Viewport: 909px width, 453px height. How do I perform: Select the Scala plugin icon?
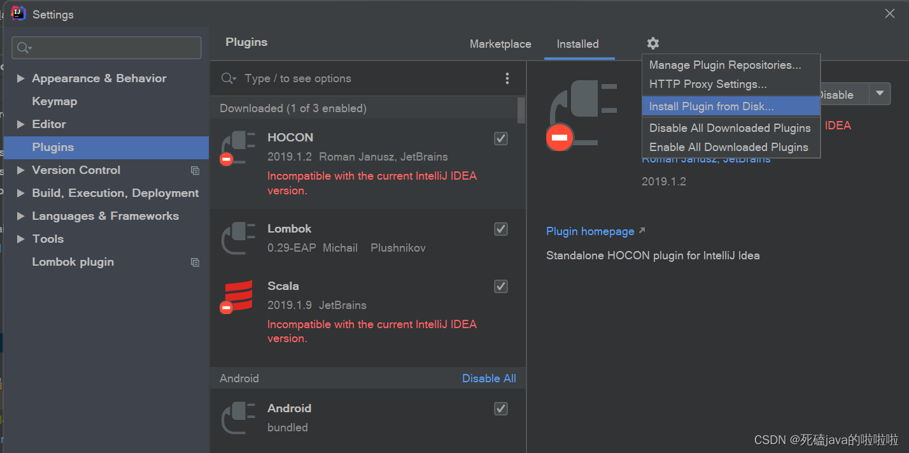coord(239,296)
